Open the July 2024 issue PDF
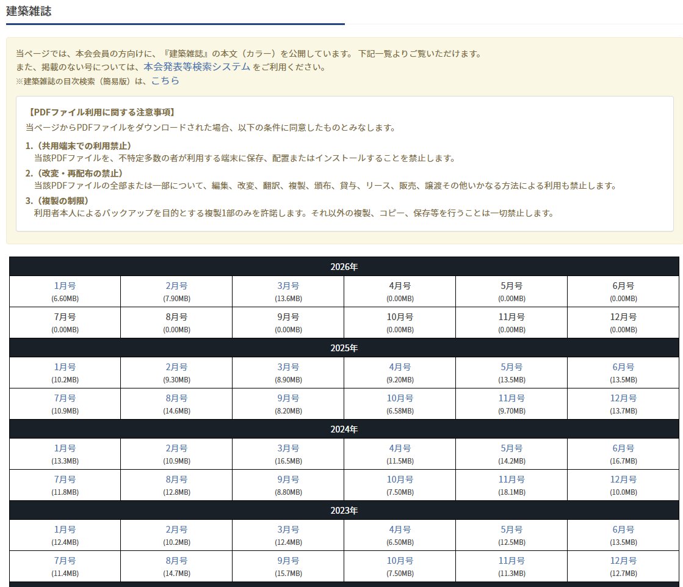Screen dimensions: 683x587 64,479
